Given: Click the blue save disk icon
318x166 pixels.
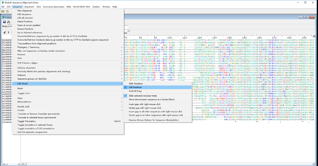Looking at the screenshot, I should (4, 22).
